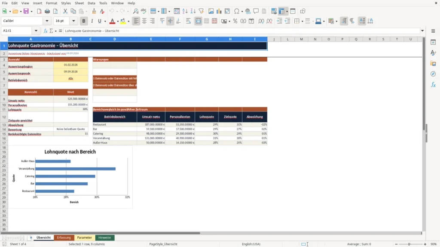This screenshot has width=440, height=247.
Task: Click the Merge and Center Cells icon
Action: coord(198,21)
